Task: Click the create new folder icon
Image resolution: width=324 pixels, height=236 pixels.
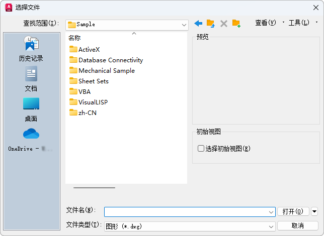Action: click(x=236, y=24)
